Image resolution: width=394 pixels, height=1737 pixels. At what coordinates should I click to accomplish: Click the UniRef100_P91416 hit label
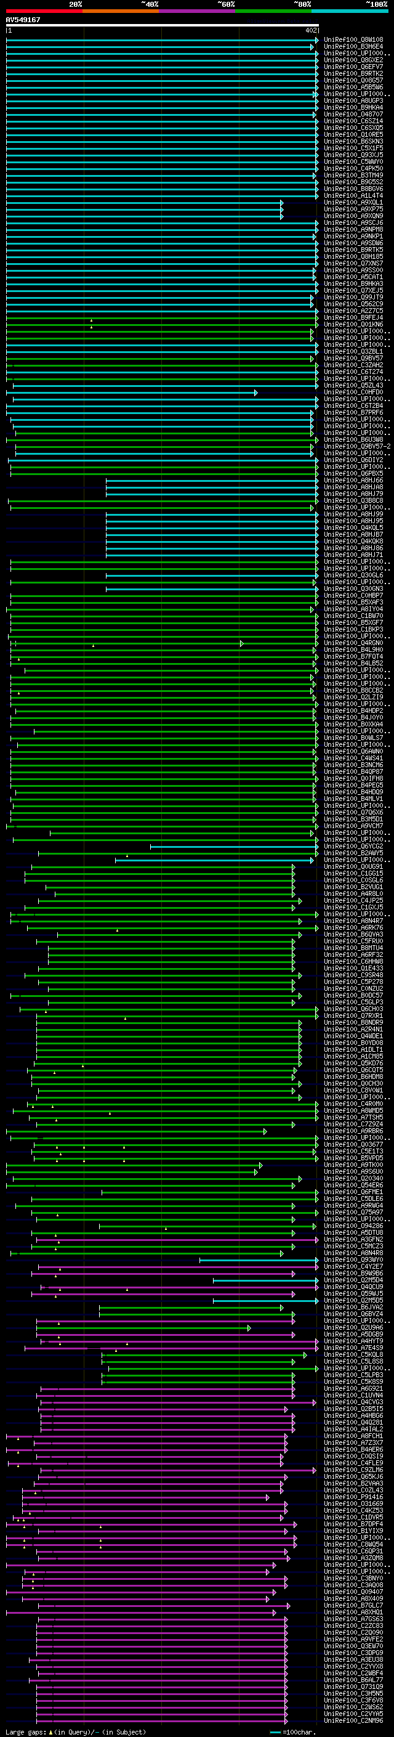(x=353, y=1497)
